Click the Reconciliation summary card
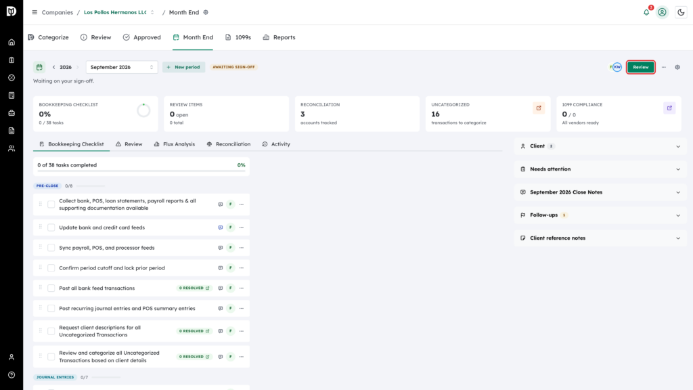 tap(357, 114)
